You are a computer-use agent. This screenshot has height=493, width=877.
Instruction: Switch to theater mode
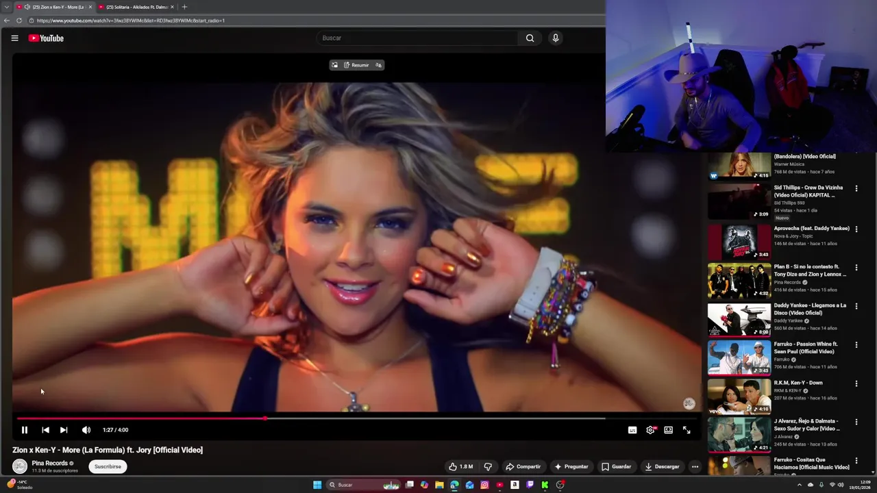click(668, 430)
